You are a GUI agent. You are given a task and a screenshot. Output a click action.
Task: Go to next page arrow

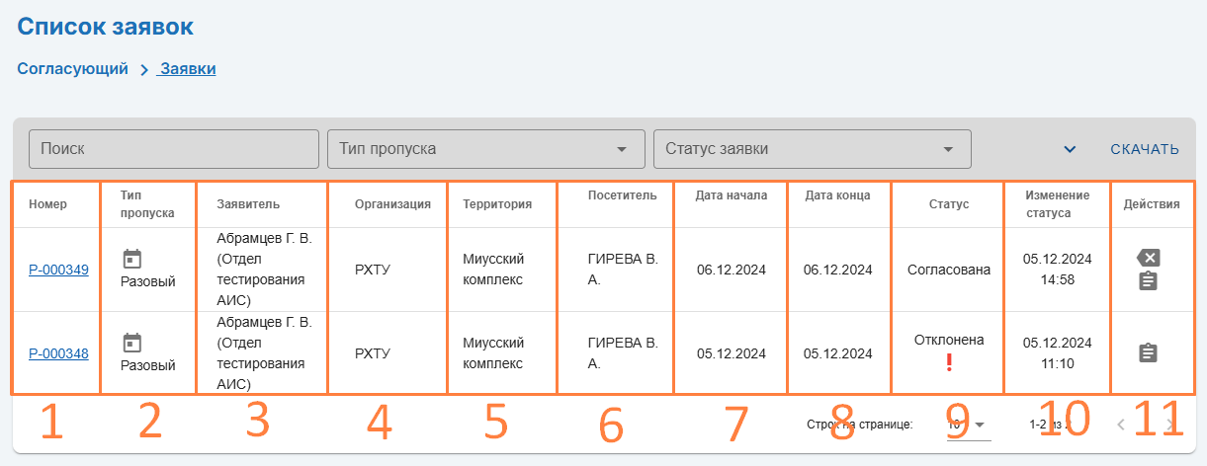(x=1171, y=426)
